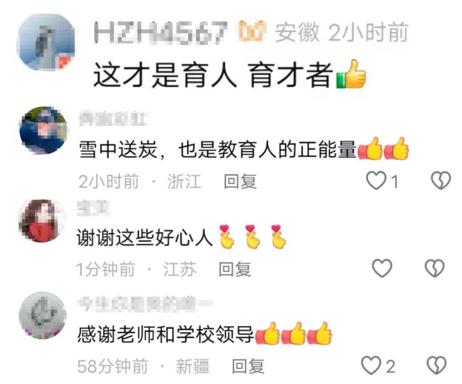Dislike the 感谢老师和学校领导 comment
Image resolution: width=462 pixels, height=384 pixels.
[x=437, y=365]
